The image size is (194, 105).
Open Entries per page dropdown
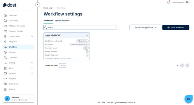pos(63,65)
